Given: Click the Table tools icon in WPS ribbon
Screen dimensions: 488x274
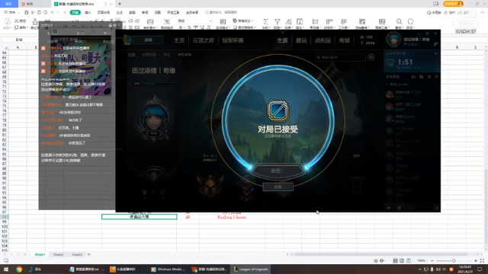Looking at the screenshot, I should (x=382, y=21).
